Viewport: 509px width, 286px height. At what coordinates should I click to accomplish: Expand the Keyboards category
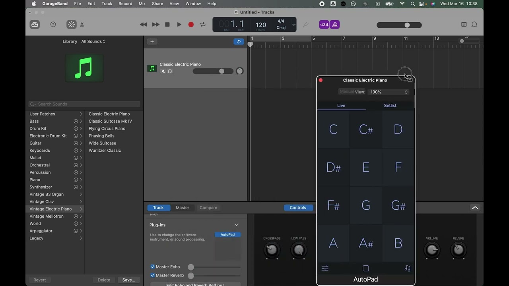(x=81, y=151)
